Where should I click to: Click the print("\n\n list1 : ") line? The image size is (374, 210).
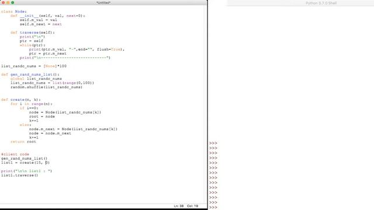[26, 171]
